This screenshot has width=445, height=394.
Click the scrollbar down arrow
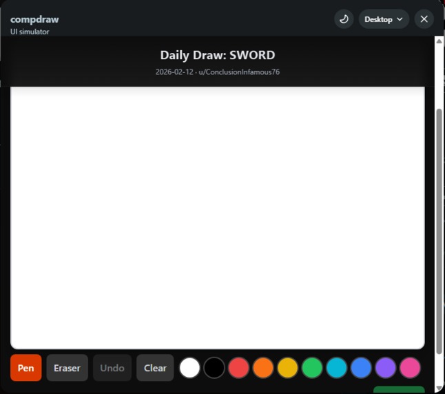click(439, 388)
